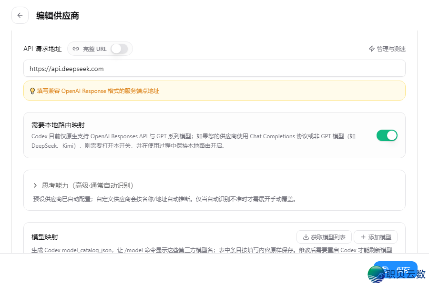Click the download icon in 获取模型列表
429x286 pixels.
click(306, 237)
